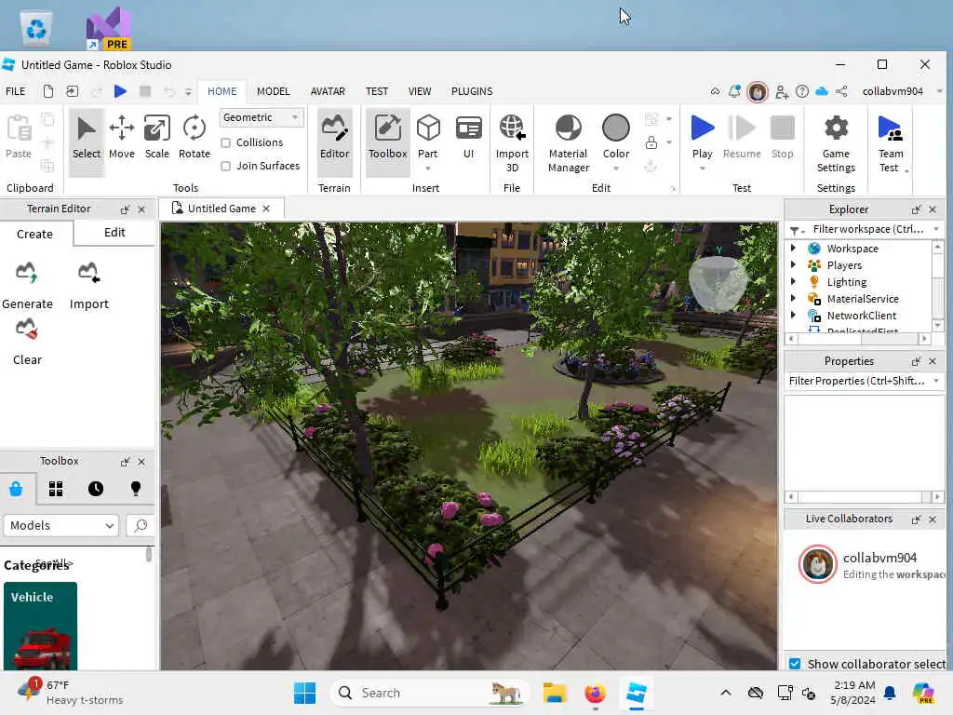953x715 pixels.
Task: Open the weather widget on taskbar
Action: coord(70,693)
